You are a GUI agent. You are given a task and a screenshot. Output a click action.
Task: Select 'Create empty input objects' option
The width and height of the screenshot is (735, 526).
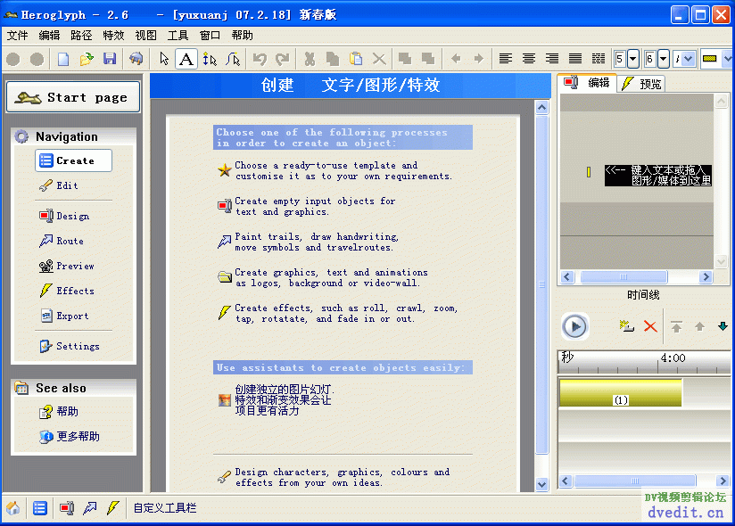307,206
